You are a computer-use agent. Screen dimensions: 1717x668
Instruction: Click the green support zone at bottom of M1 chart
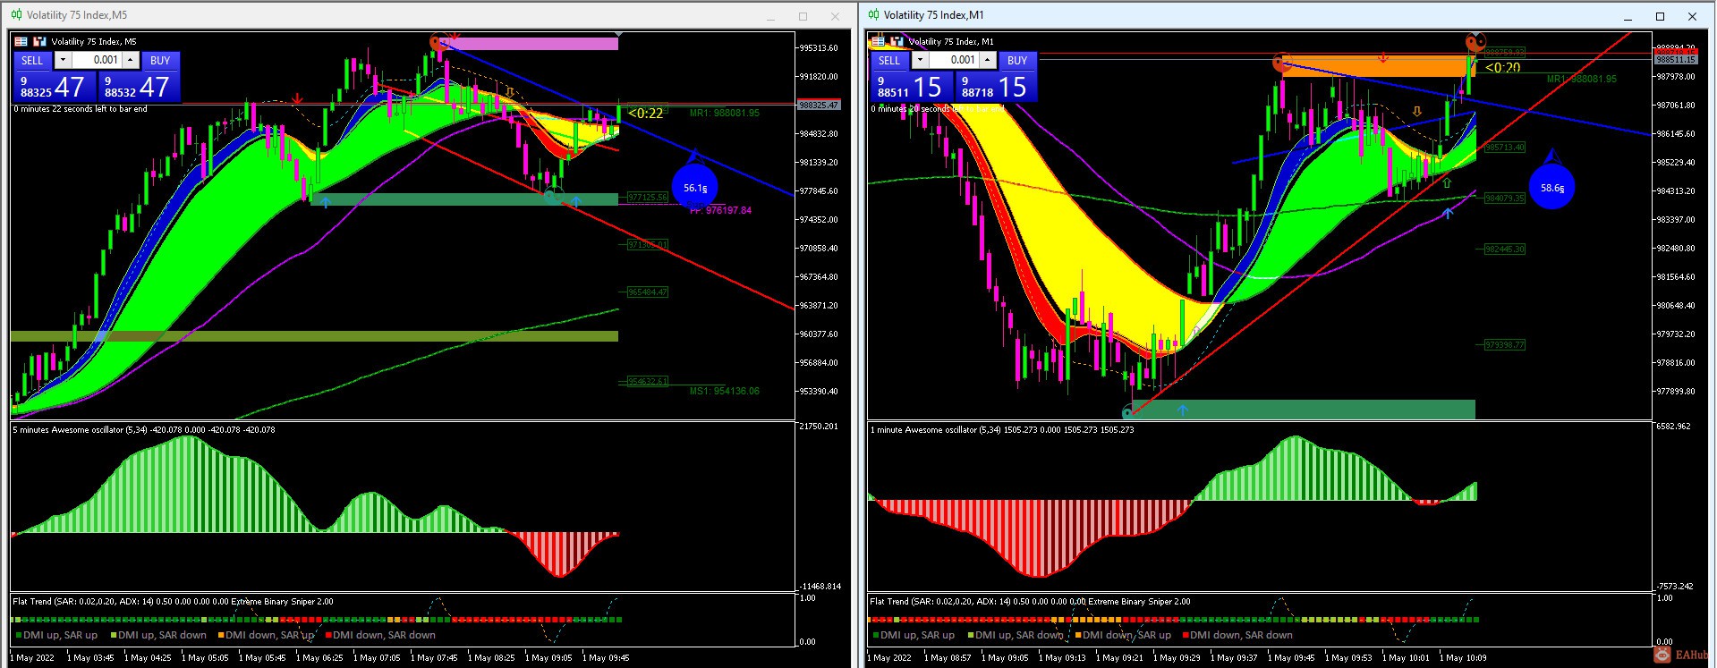[1303, 410]
